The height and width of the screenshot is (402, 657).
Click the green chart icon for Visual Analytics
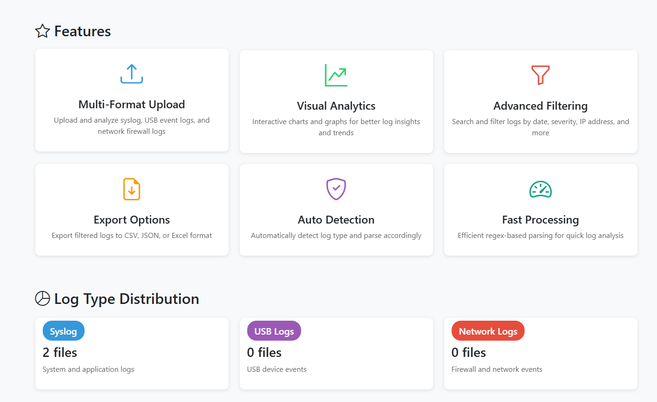[x=336, y=75]
